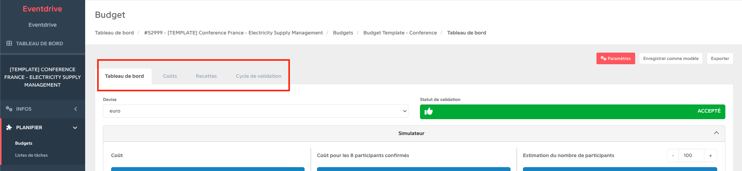Click the Simulateur panel header

(414, 133)
